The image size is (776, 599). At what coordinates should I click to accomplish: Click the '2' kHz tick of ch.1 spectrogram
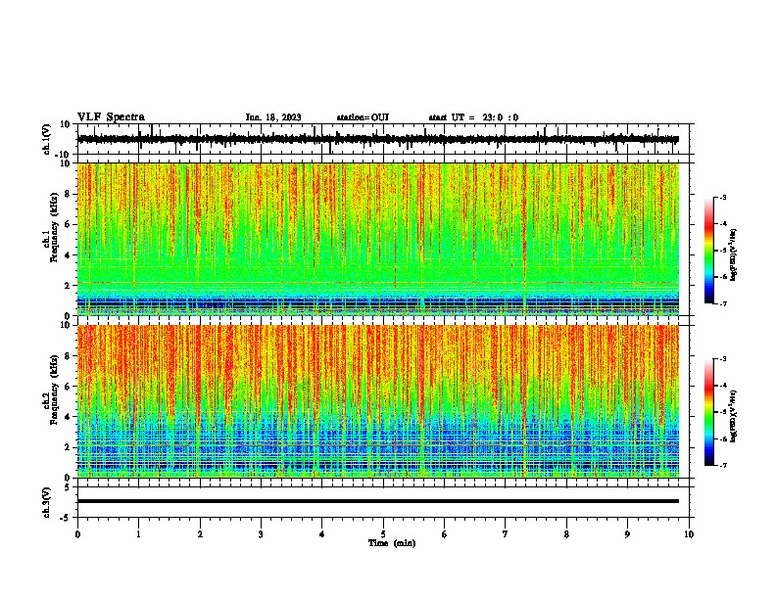(x=68, y=285)
